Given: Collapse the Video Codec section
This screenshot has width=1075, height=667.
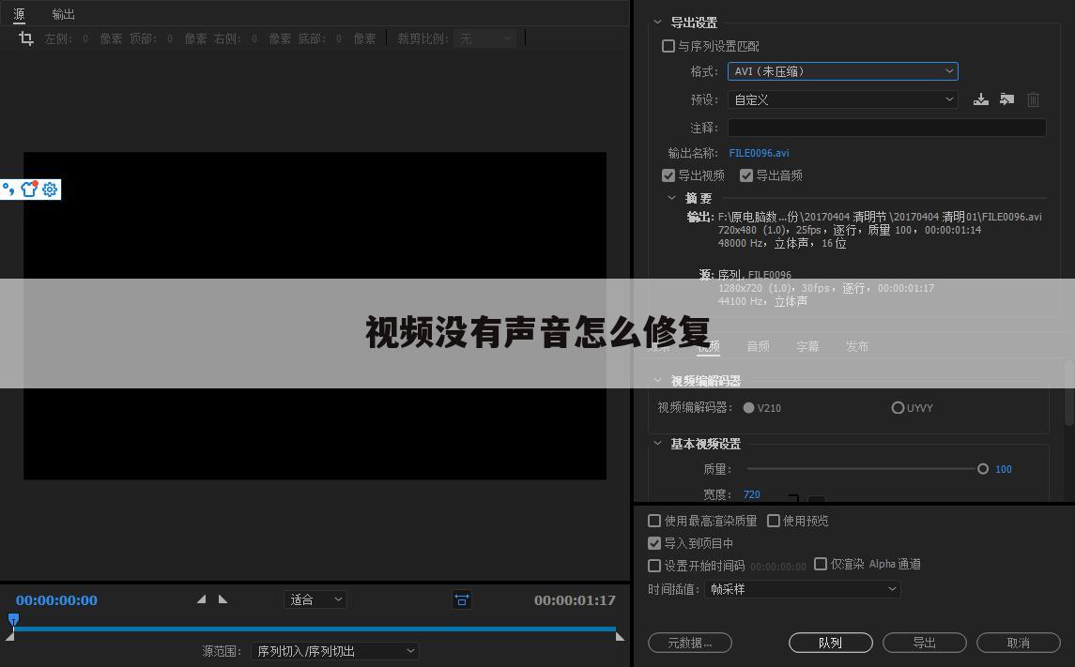Looking at the screenshot, I should [657, 381].
